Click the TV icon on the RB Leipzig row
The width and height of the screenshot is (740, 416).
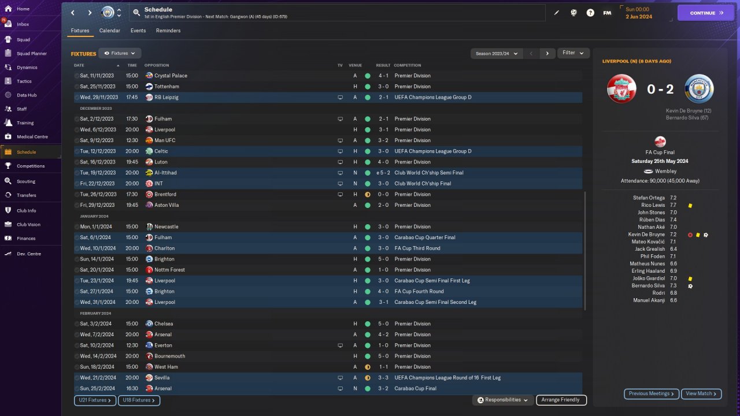tap(341, 98)
